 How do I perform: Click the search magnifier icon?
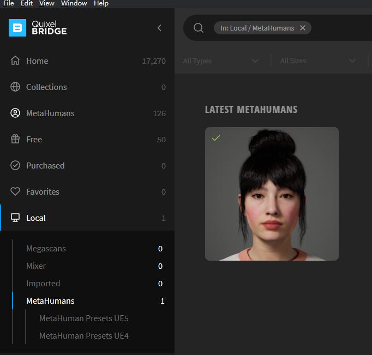click(x=199, y=28)
